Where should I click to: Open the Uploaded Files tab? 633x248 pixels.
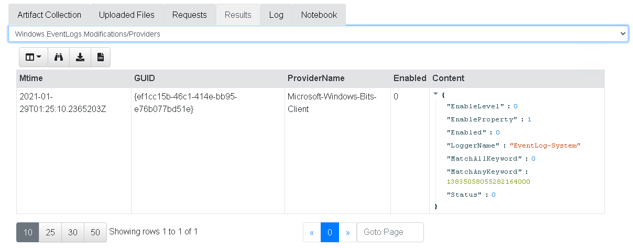click(x=126, y=15)
